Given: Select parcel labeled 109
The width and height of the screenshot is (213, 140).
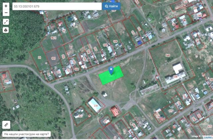Looking at the screenshot, I should pos(115,41).
